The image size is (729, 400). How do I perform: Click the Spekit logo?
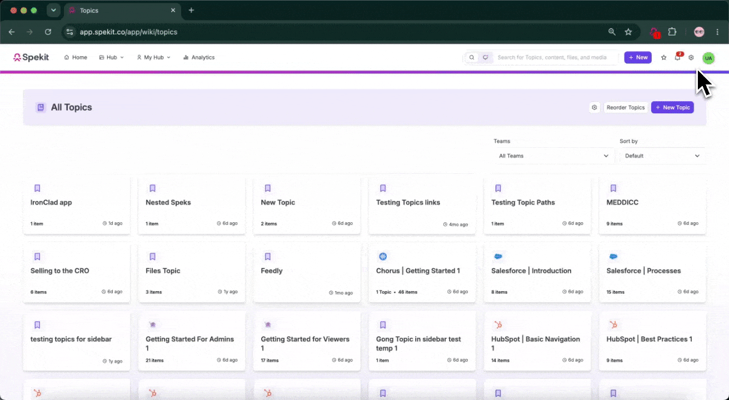pyautogui.click(x=31, y=57)
